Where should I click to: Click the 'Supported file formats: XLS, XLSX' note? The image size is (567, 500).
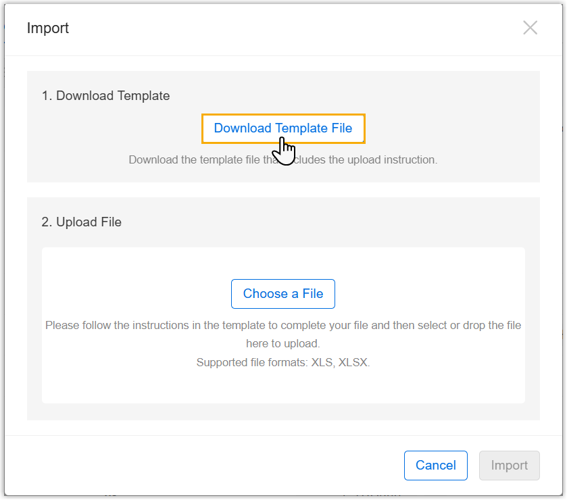(x=283, y=363)
